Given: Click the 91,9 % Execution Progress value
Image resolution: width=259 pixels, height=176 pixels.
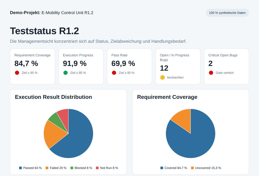Looking at the screenshot, I should [75, 63].
